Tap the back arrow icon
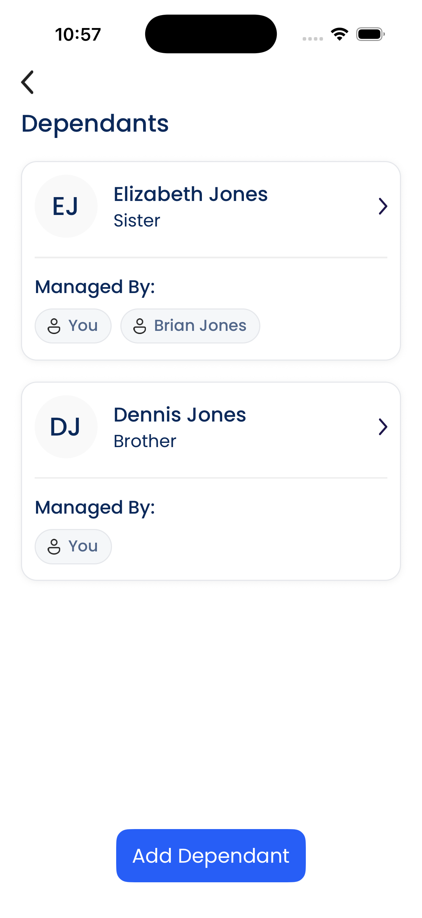Image resolution: width=422 pixels, height=918 pixels. click(x=27, y=82)
